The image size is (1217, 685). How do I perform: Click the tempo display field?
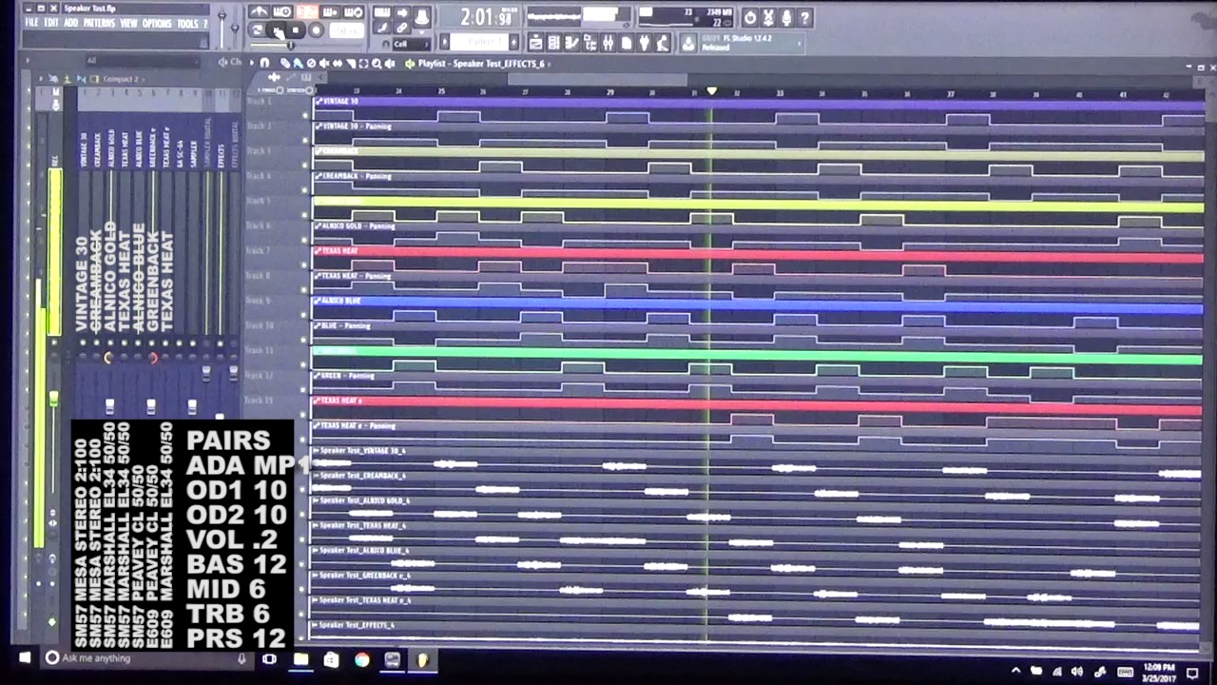347,30
